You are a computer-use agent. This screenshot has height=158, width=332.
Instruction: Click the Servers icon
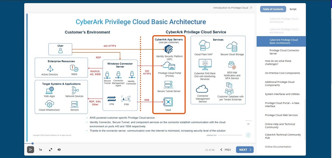[x=74, y=104]
